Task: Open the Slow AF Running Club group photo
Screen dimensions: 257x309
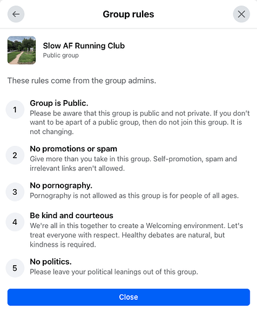Action: pyautogui.click(x=22, y=50)
